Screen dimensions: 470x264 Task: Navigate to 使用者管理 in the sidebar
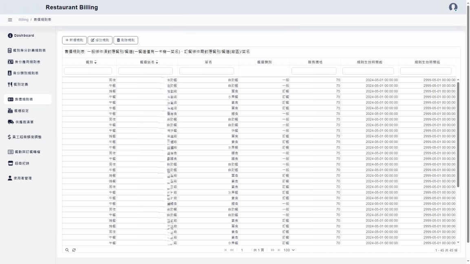[22, 178]
